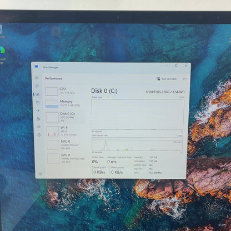Open the Recycle Bin desktop icon
Viewport: 231px width, 231px height.
(2, 32)
